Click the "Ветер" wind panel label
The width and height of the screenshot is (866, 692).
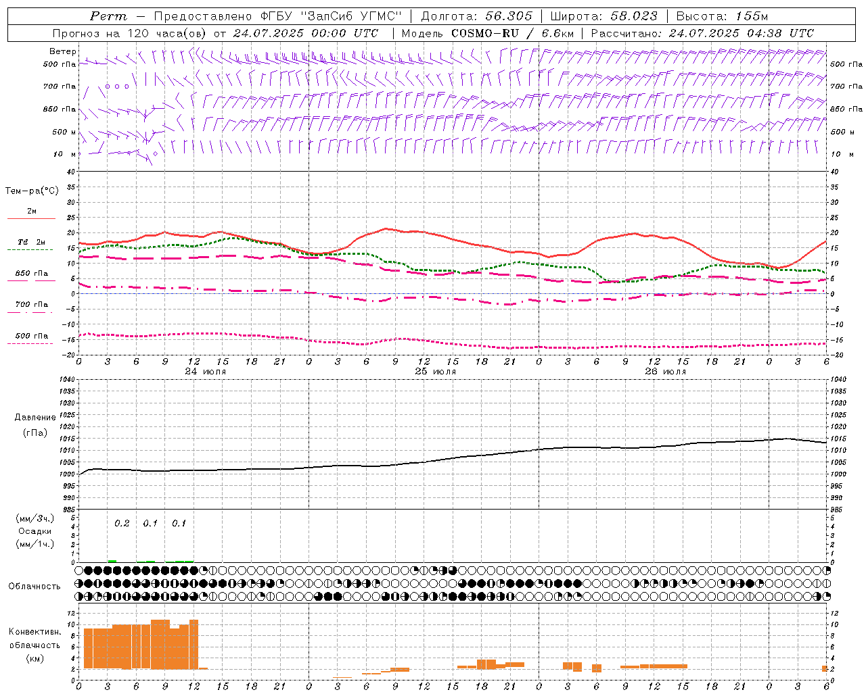coord(63,51)
